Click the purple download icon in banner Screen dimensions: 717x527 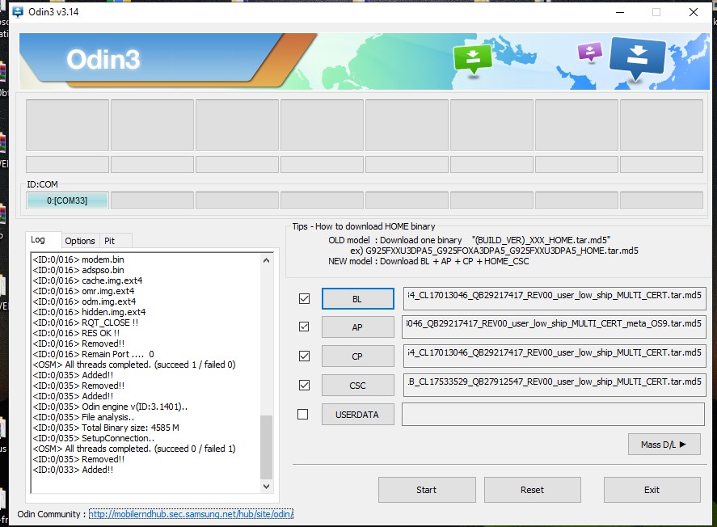[590, 51]
